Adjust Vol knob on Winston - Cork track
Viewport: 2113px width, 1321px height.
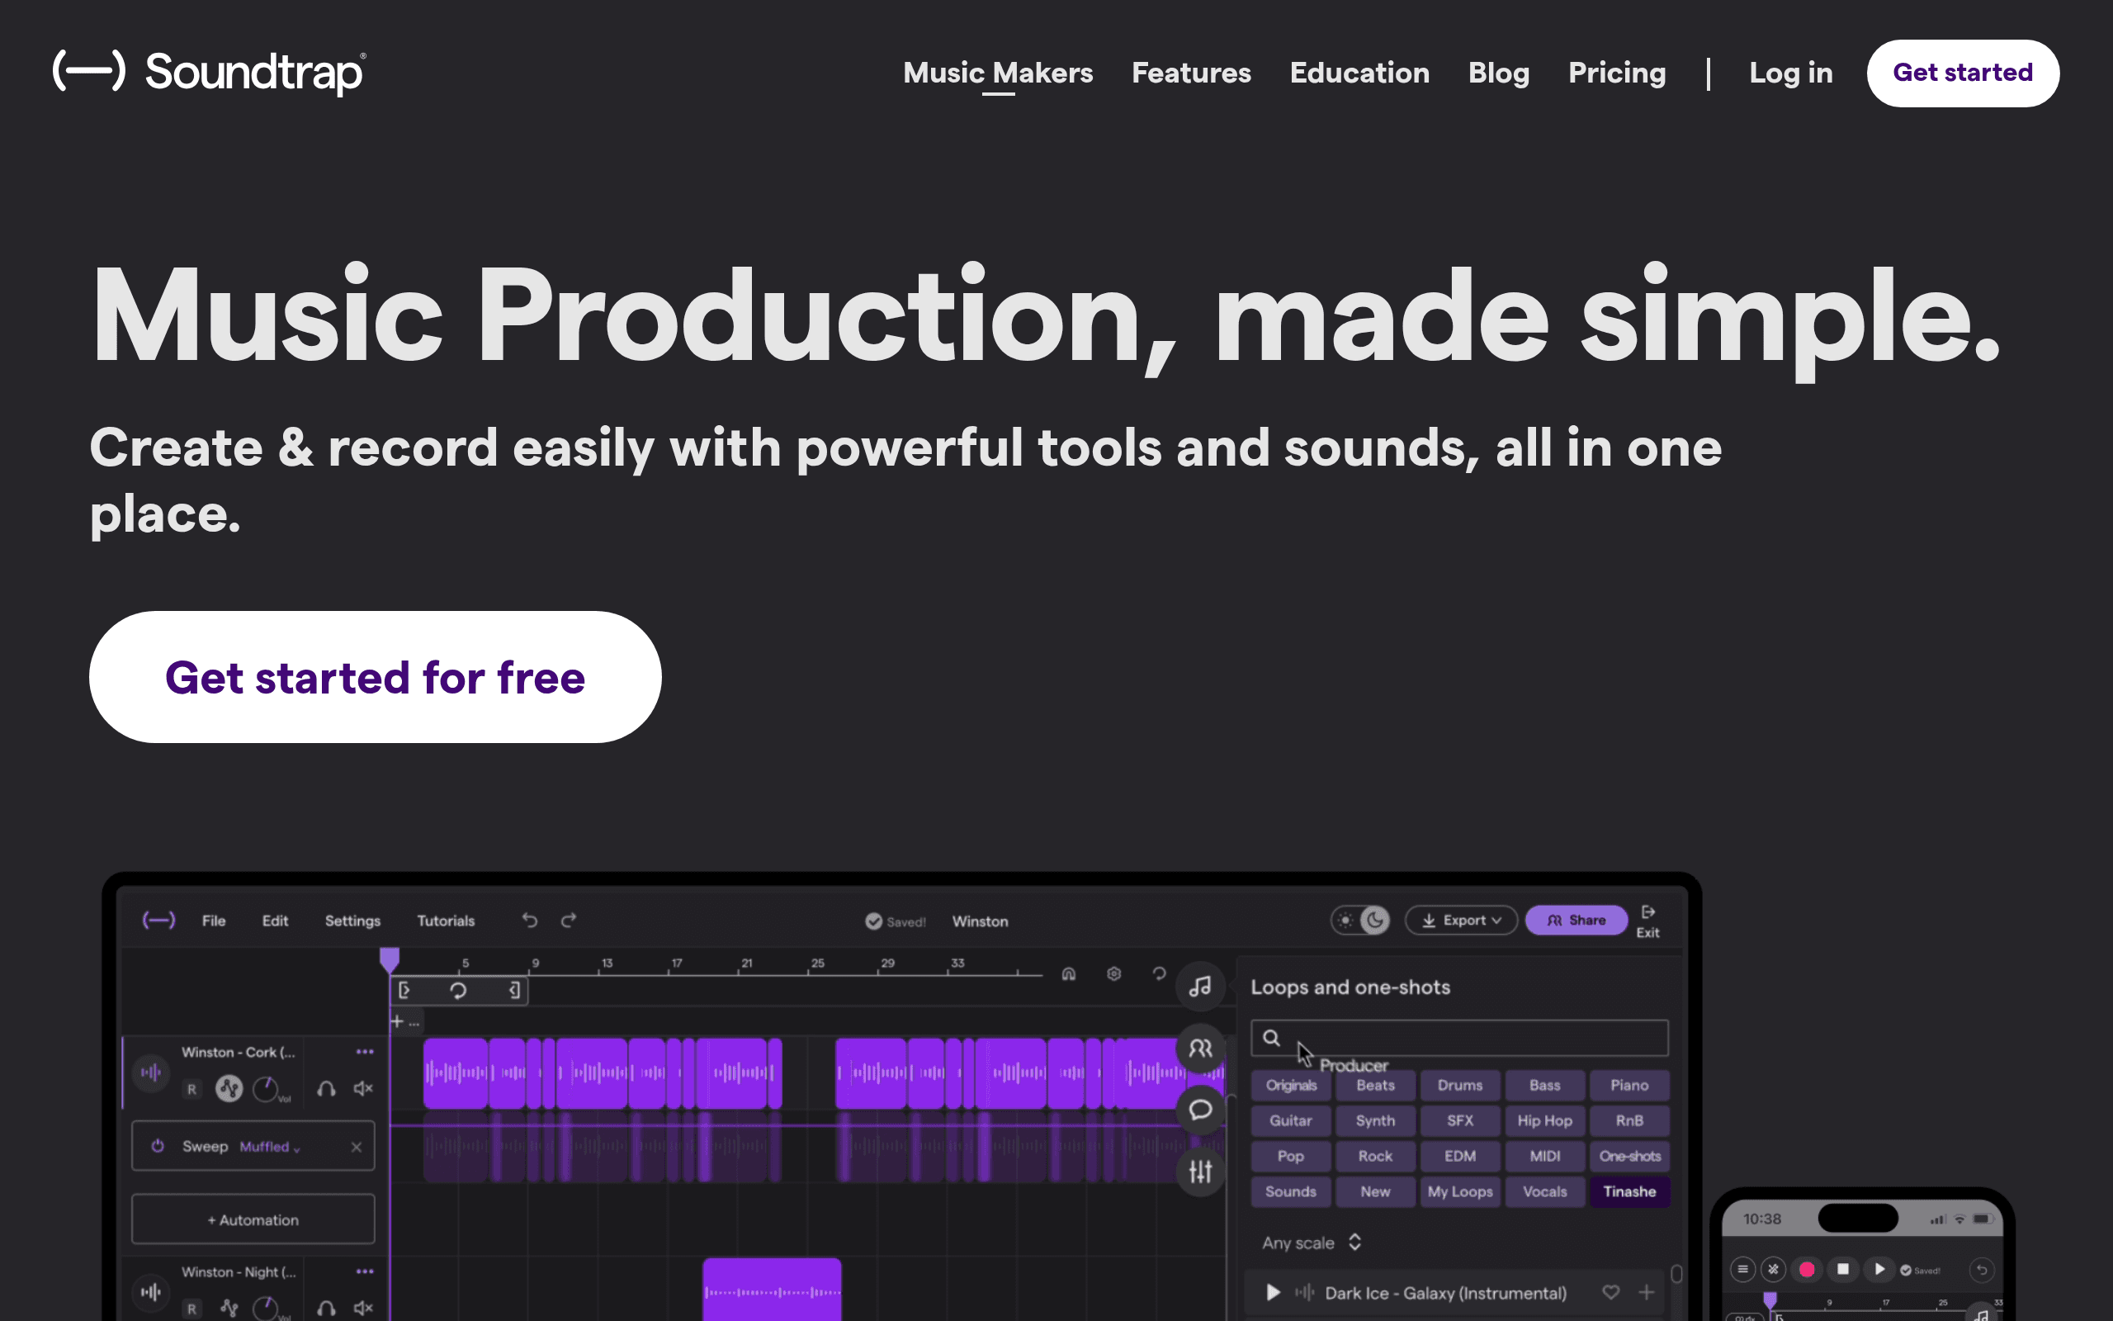coord(266,1089)
